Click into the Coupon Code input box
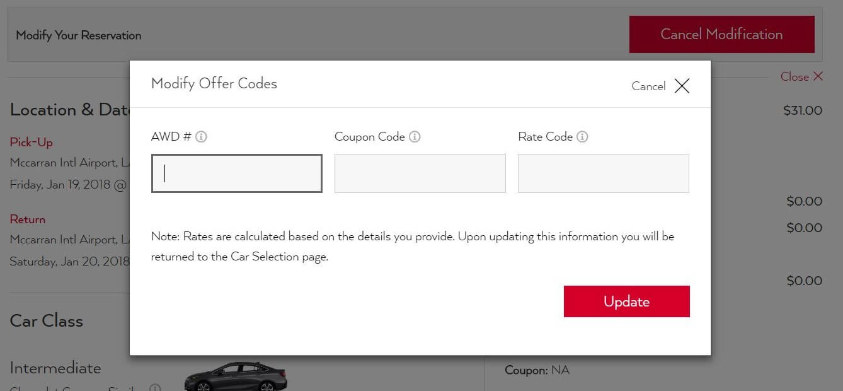The width and height of the screenshot is (843, 391). 420,173
